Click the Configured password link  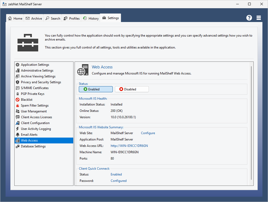click(x=118, y=181)
